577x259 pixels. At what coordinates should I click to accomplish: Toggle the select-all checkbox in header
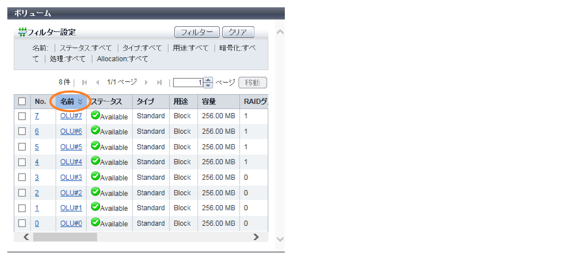[22, 101]
